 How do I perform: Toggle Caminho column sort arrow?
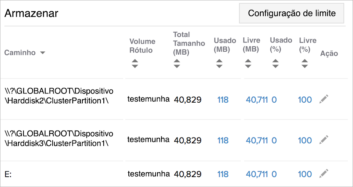43,53
